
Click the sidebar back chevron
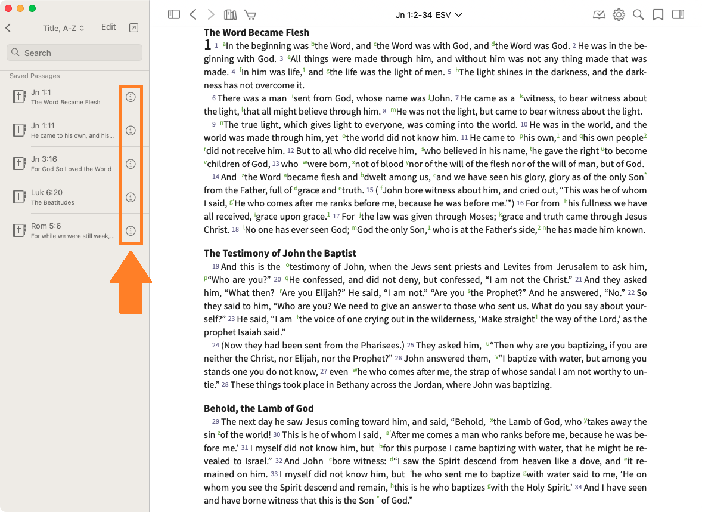coord(8,28)
